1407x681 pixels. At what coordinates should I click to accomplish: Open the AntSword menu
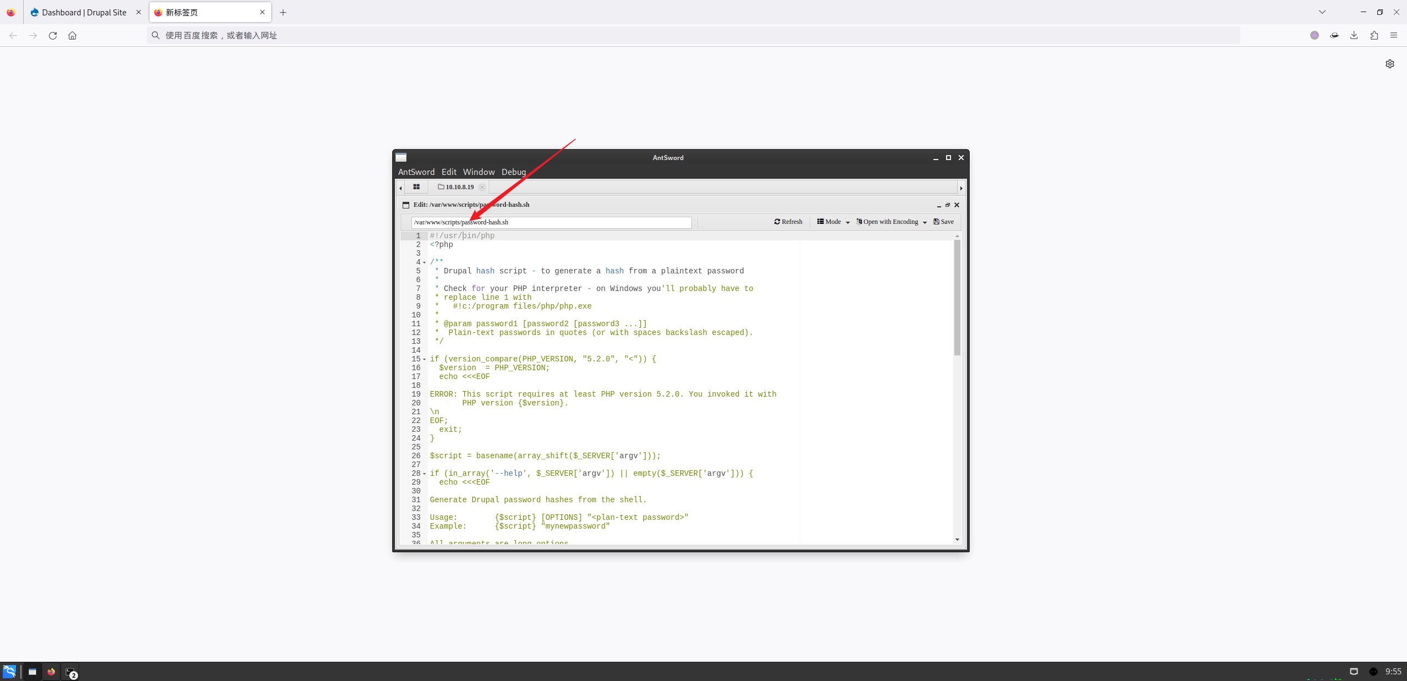click(416, 172)
